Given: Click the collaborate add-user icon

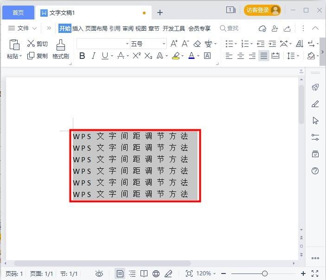Looking at the screenshot, I should [275, 28].
